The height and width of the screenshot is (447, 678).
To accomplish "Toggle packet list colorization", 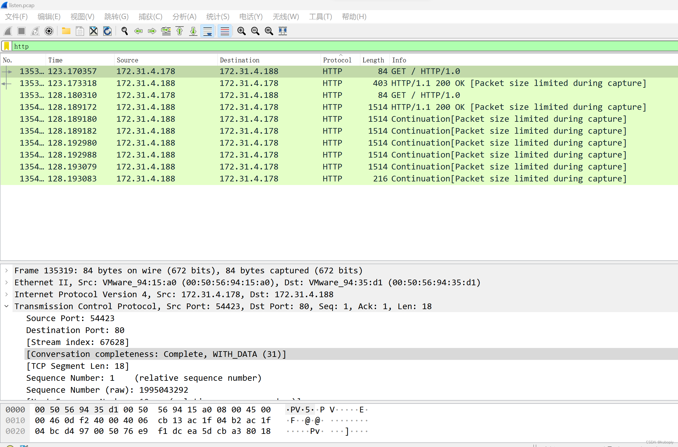I will click(225, 31).
